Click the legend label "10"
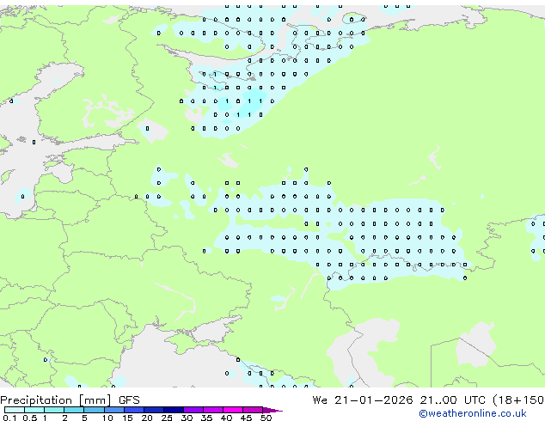 point(107,418)
